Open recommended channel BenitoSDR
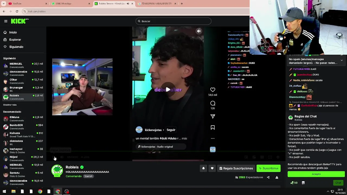The width and height of the screenshot is (347, 195). click(23, 126)
